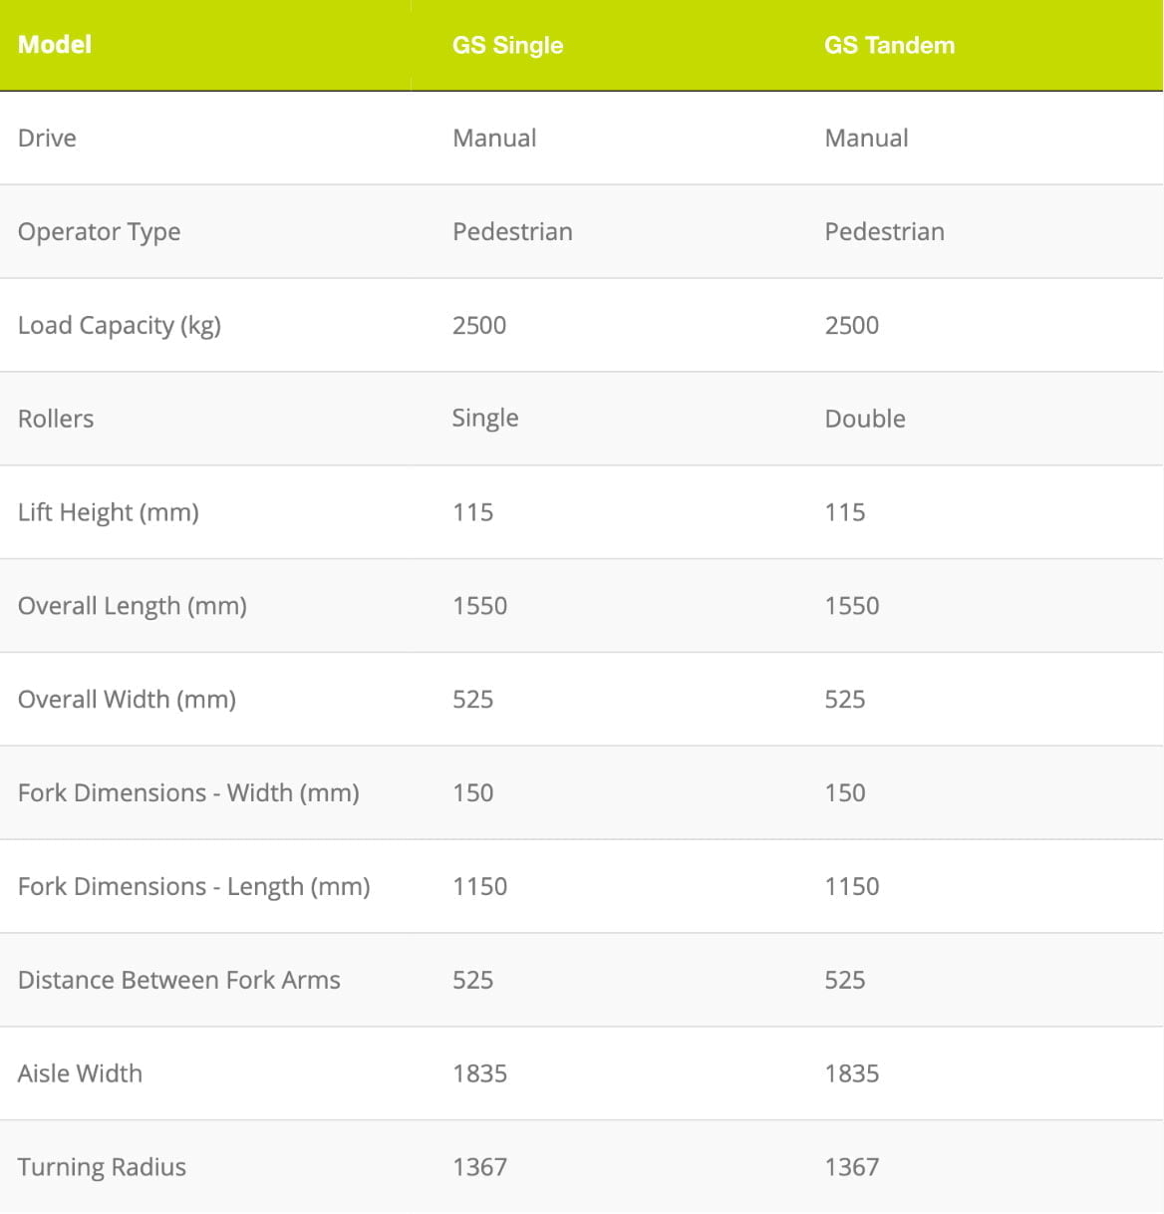
Task: Select the Rollers row label
Action: 56,419
